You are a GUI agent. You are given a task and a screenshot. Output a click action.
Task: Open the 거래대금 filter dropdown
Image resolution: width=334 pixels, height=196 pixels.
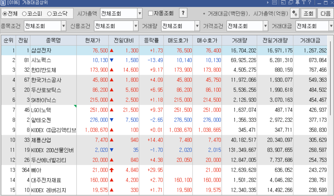coord(331,26)
